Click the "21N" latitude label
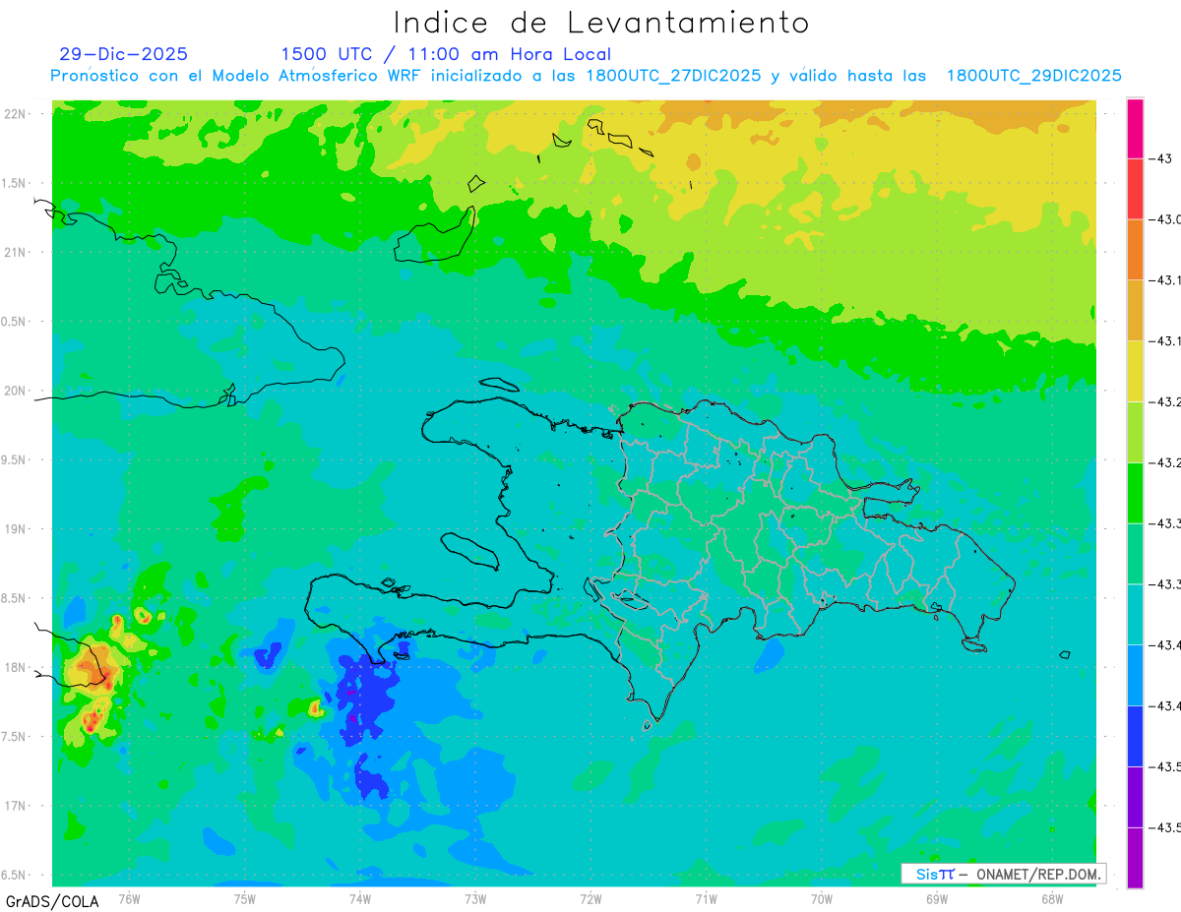Screen dimensions: 1181x912 17,252
